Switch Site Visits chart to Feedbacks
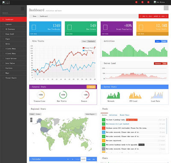Viewport: 171px width, 163px height. point(91,41)
